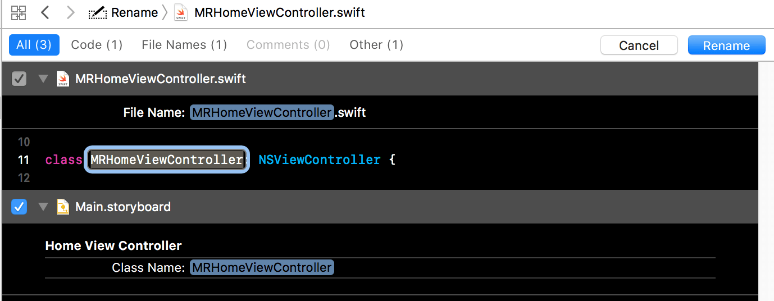
Task: Collapse the MRHomeViewController.swift section triangle
Action: [x=43, y=79]
